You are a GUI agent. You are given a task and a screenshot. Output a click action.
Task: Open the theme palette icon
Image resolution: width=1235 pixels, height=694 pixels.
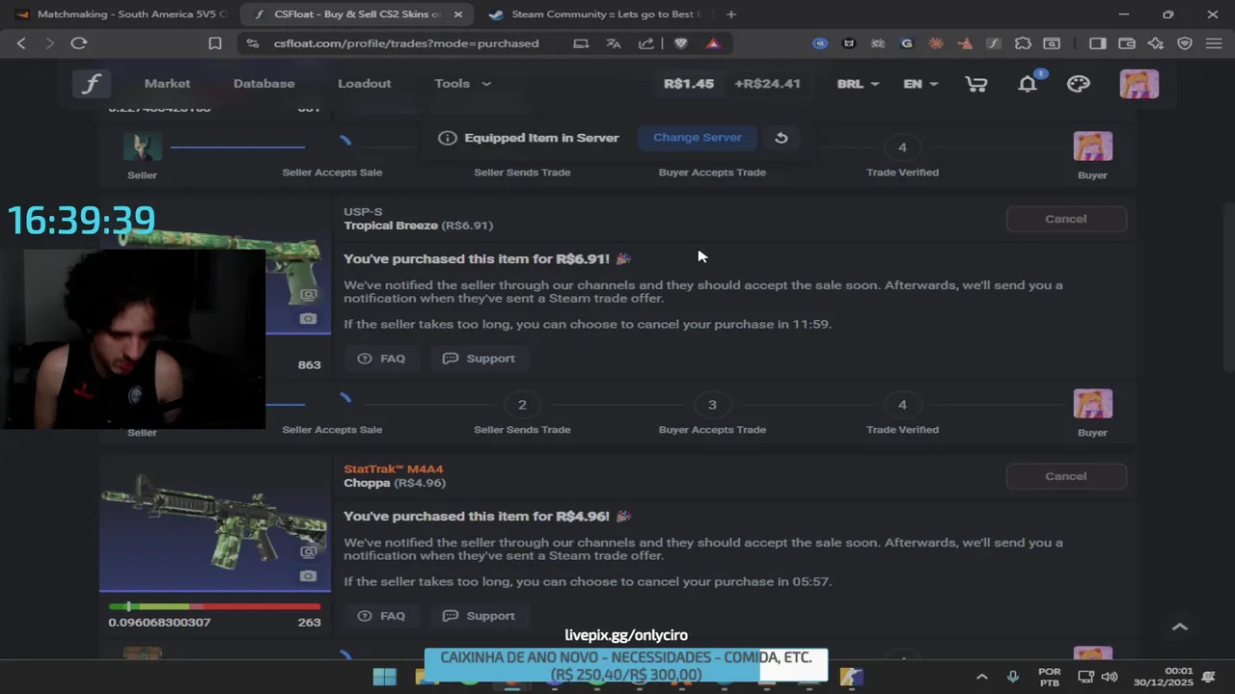coord(1078,84)
